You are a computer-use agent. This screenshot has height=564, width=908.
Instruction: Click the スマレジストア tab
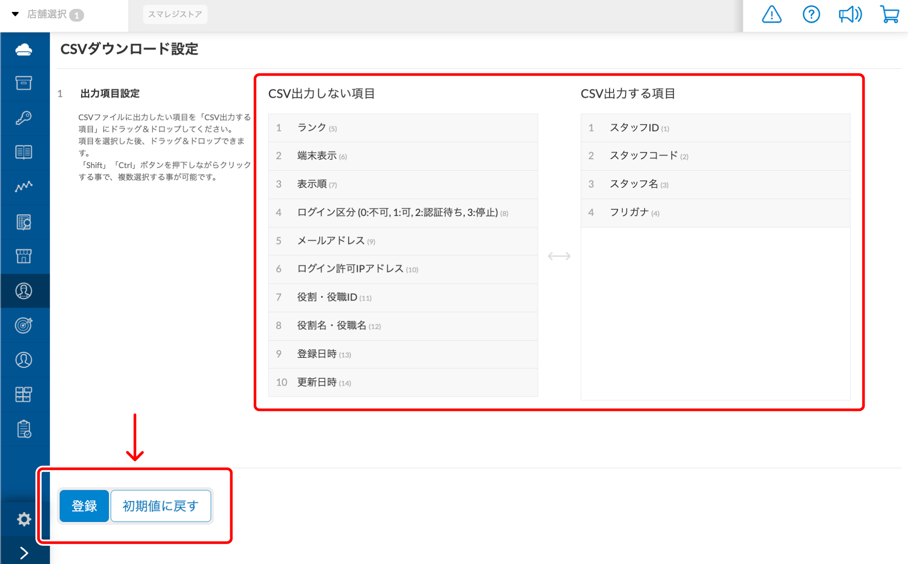click(x=175, y=15)
